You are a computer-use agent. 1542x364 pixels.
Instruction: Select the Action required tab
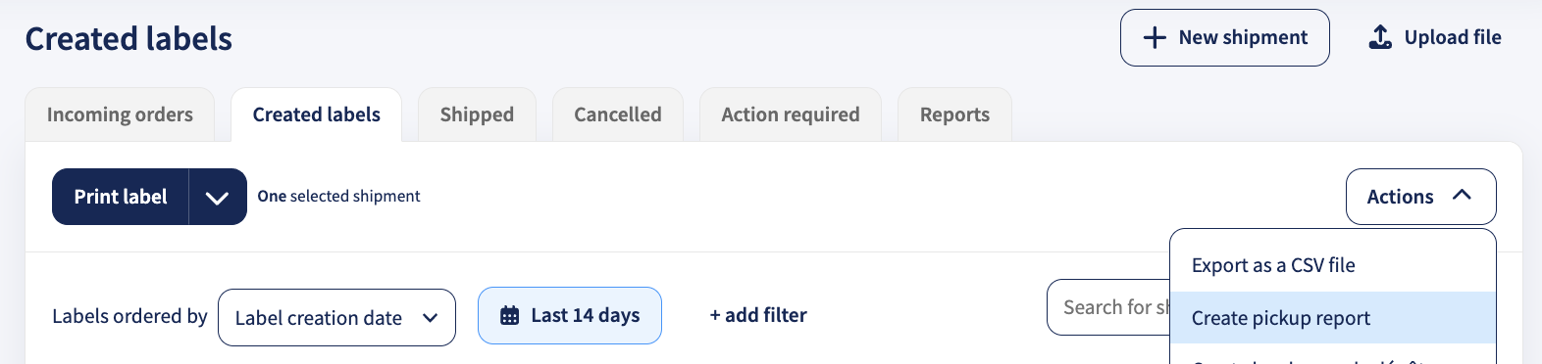pos(791,114)
